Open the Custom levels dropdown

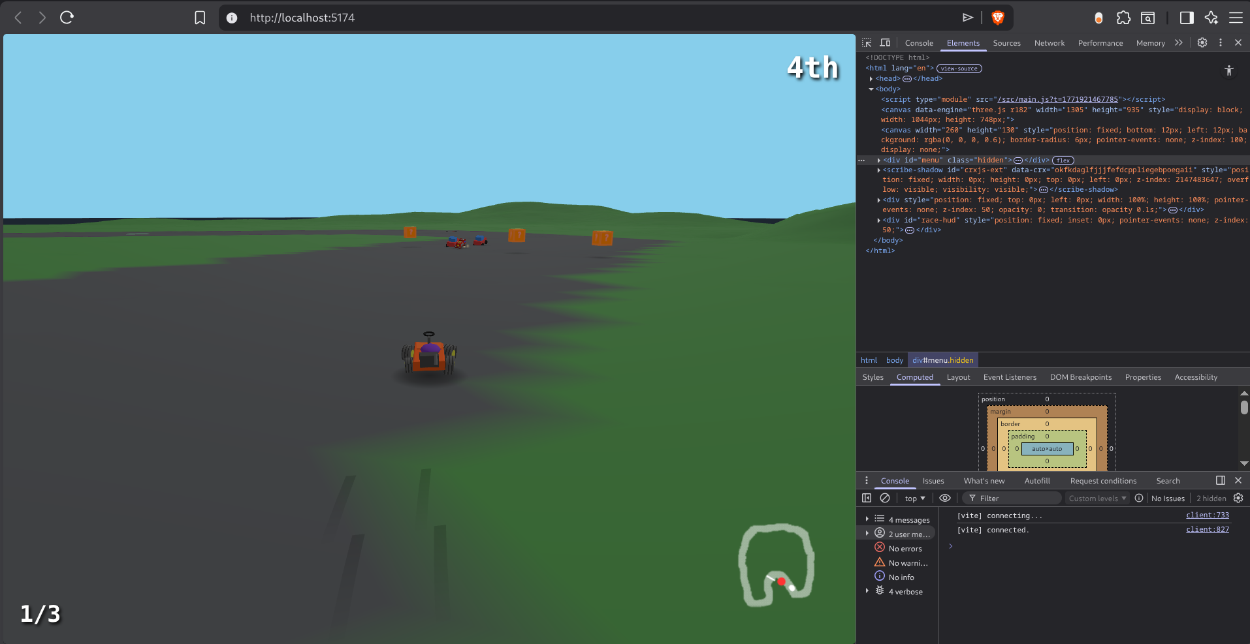(x=1097, y=498)
